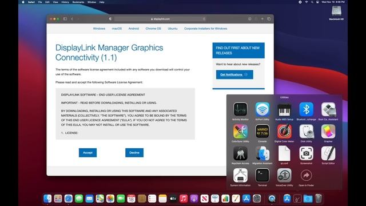Viewport: 366px width, 206px height.
Task: Open the App Store from Dock
Action: tap(246, 199)
